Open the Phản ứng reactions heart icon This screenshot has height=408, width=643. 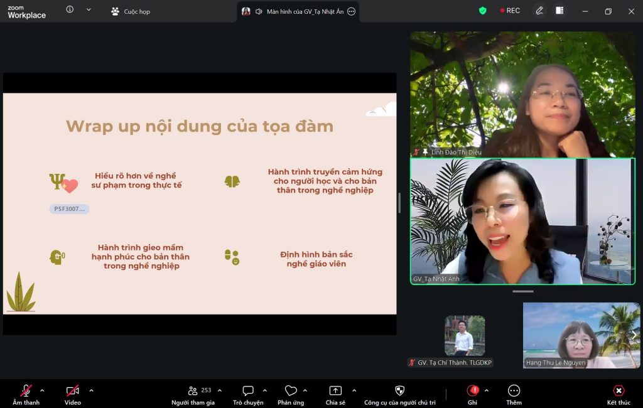coord(290,391)
